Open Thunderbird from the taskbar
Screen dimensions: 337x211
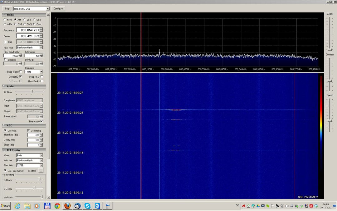77,206
